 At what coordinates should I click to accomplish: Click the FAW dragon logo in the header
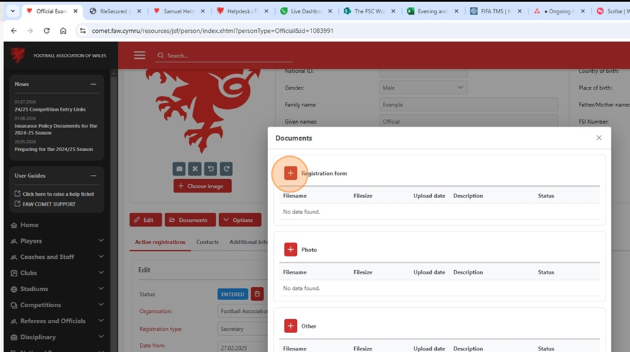(x=17, y=55)
